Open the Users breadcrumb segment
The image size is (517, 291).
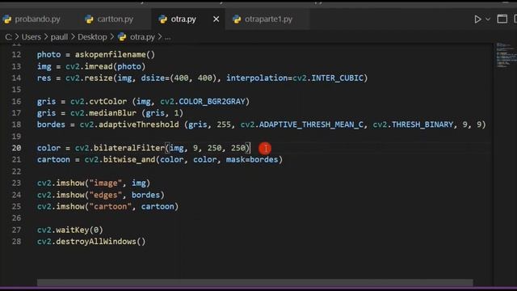[x=32, y=36]
